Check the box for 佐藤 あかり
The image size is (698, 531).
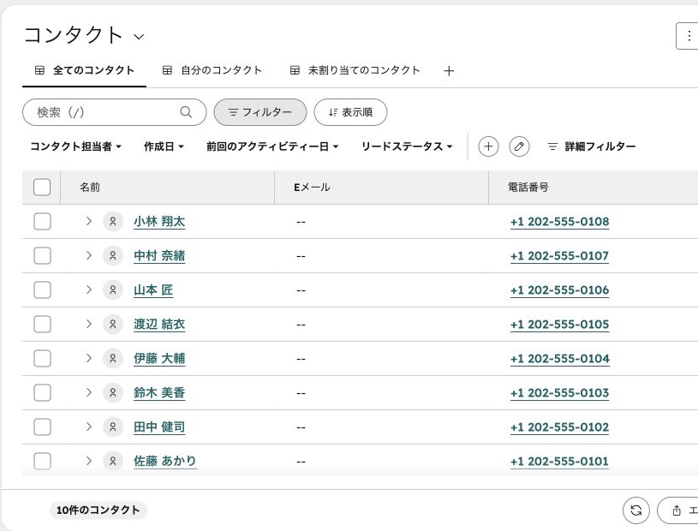coord(42,461)
